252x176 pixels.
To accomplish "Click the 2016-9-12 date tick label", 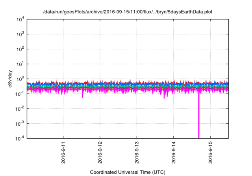I will point(100,152).
